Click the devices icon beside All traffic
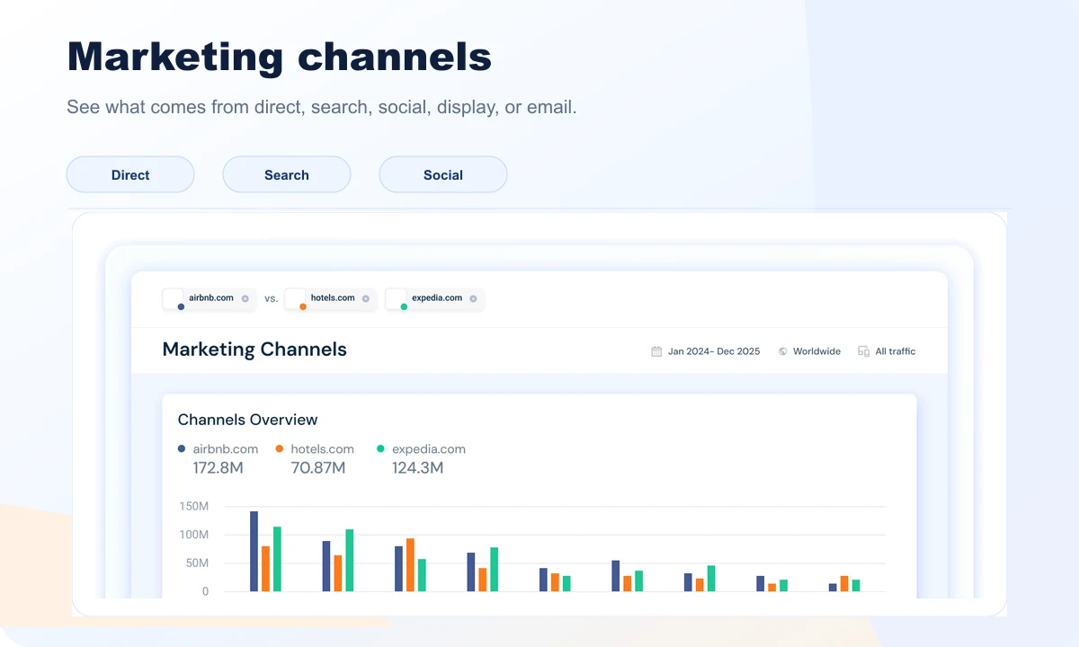1079x647 pixels. coord(863,351)
